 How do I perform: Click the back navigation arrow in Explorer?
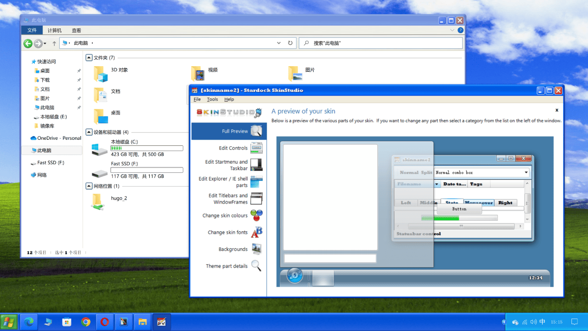click(x=28, y=43)
